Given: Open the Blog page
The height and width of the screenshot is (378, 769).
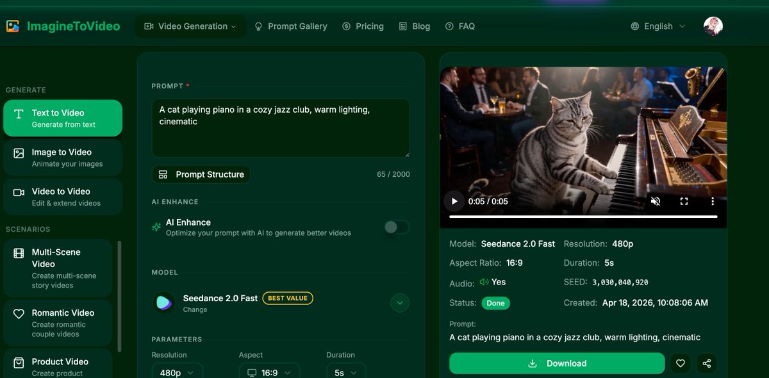Looking at the screenshot, I should click(x=414, y=26).
